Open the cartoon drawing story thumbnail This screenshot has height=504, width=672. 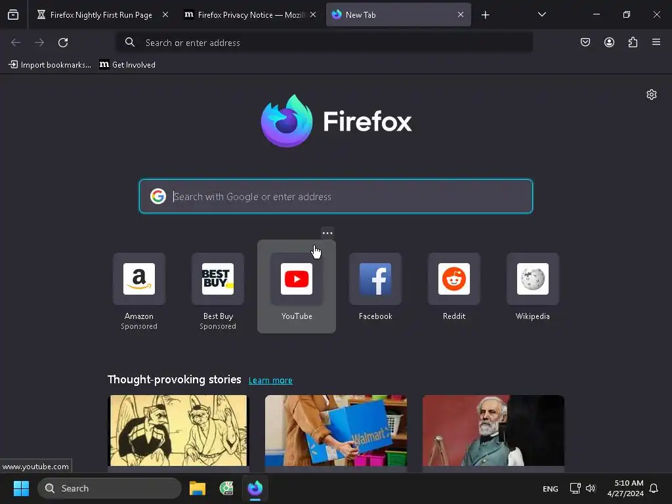(x=178, y=430)
